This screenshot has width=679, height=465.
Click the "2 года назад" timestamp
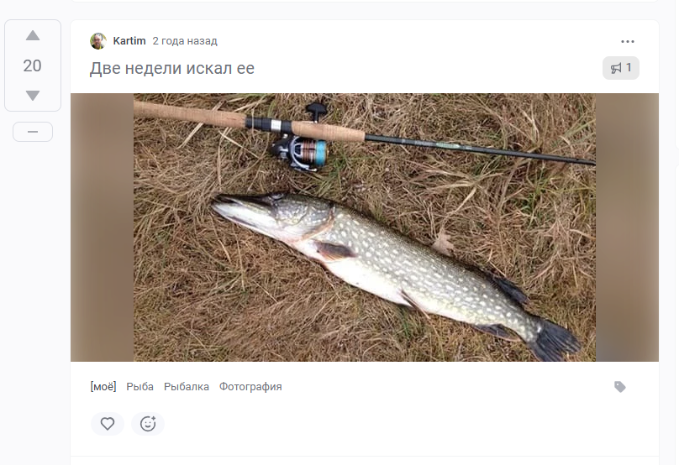(x=185, y=41)
